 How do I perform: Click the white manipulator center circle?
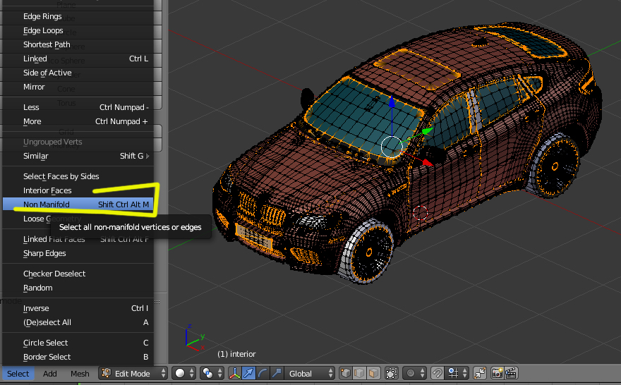coord(392,147)
